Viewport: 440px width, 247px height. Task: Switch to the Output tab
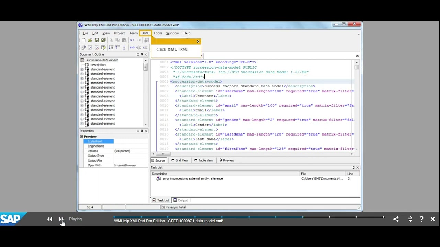click(180, 200)
